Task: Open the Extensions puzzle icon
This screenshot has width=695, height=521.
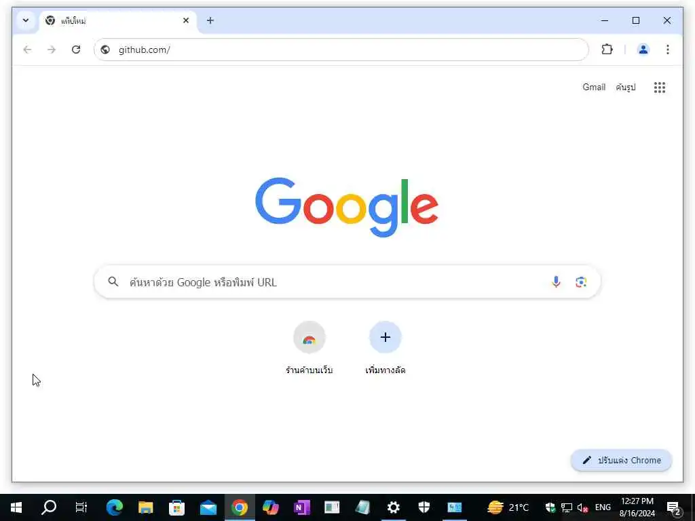Action: [x=607, y=49]
